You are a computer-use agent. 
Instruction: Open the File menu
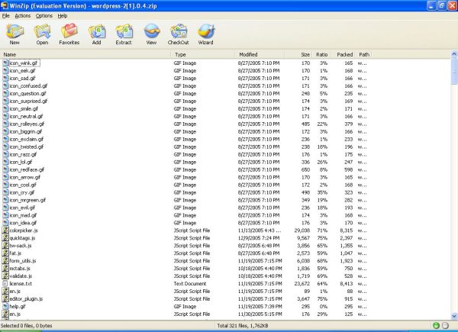click(6, 16)
